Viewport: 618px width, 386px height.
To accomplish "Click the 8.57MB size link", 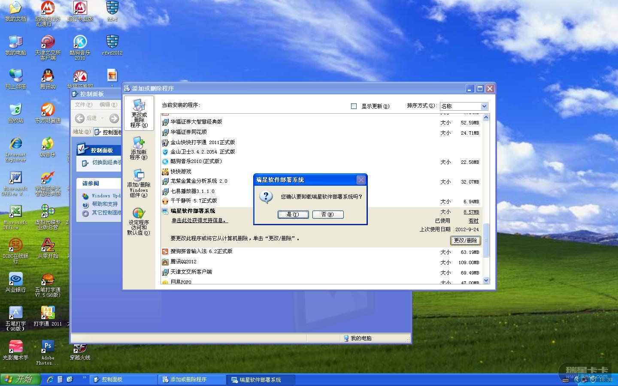I will click(471, 212).
